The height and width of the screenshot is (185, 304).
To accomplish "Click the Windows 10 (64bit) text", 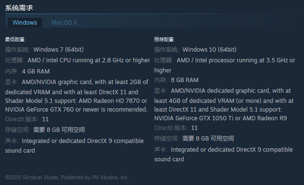I will [x=210, y=50].
